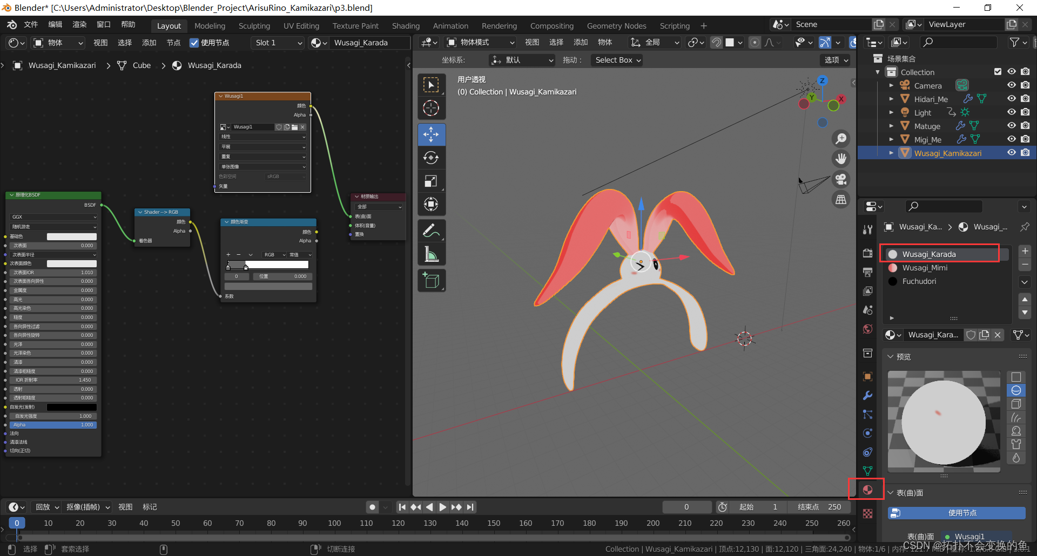Switch to the Shading workspace tab
Image resolution: width=1037 pixels, height=556 pixels.
[406, 25]
